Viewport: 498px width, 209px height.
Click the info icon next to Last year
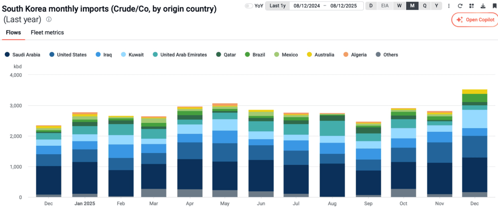tap(49, 19)
